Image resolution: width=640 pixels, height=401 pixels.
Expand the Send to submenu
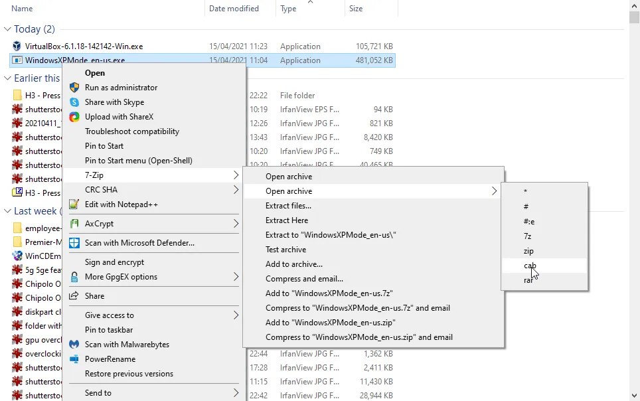click(x=236, y=392)
